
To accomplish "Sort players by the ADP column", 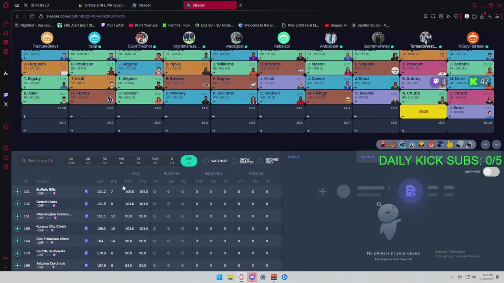I will 100,182.
